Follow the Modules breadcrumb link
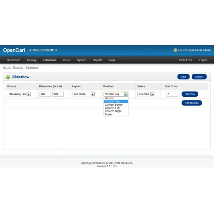 click(x=18, y=68)
